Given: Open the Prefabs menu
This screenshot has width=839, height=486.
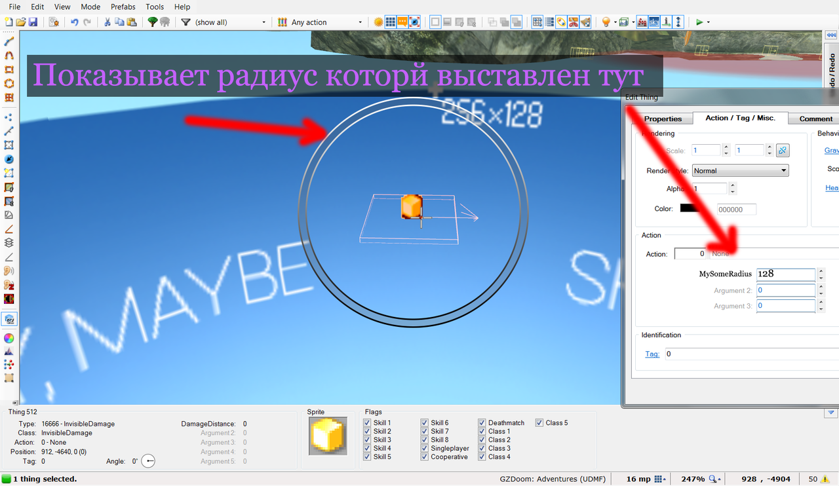Looking at the screenshot, I should pyautogui.click(x=123, y=7).
